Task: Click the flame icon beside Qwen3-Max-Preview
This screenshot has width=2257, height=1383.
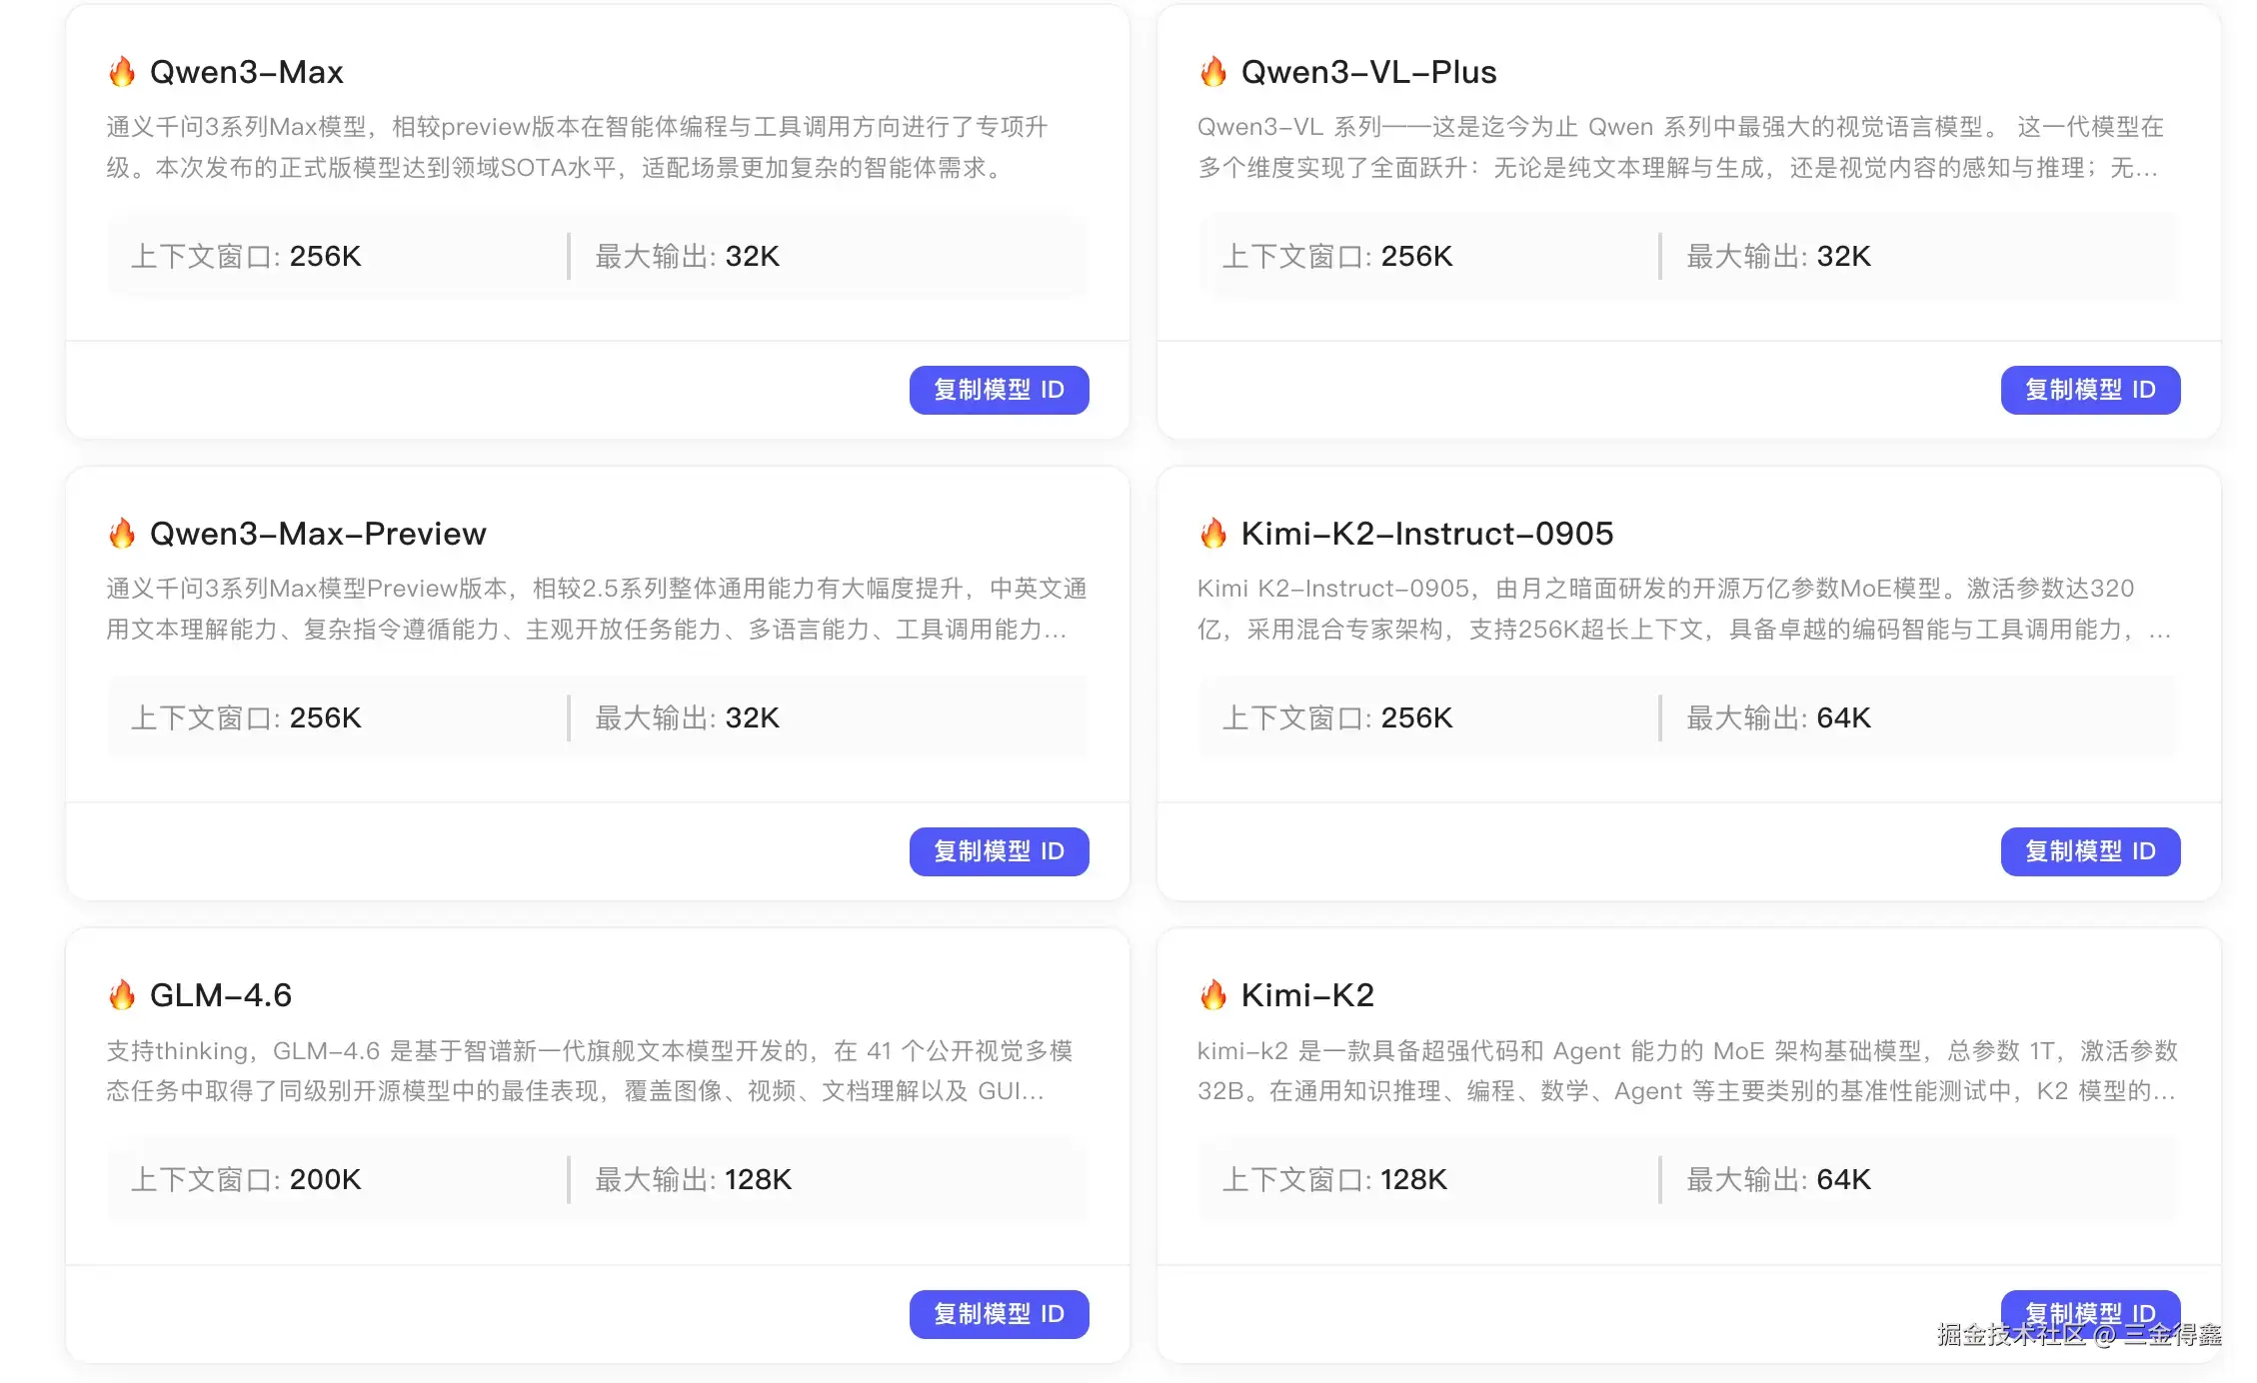Action: point(122,534)
